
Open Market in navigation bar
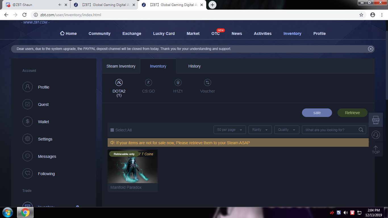[193, 33]
